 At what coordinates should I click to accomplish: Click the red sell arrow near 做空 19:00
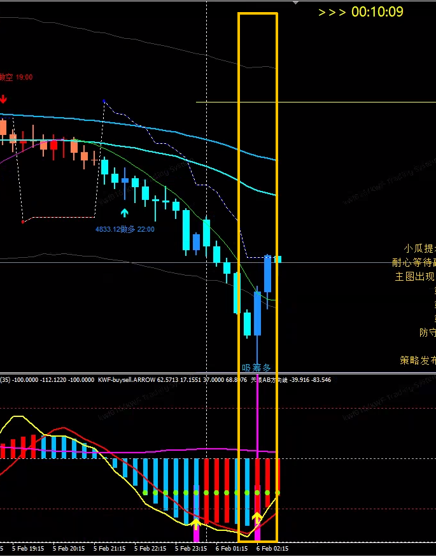(3, 99)
